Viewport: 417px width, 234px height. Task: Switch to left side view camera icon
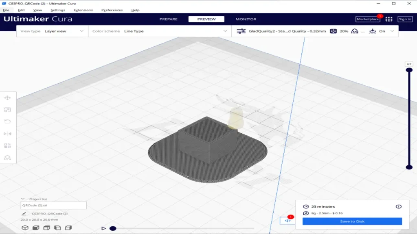[x=57, y=227]
